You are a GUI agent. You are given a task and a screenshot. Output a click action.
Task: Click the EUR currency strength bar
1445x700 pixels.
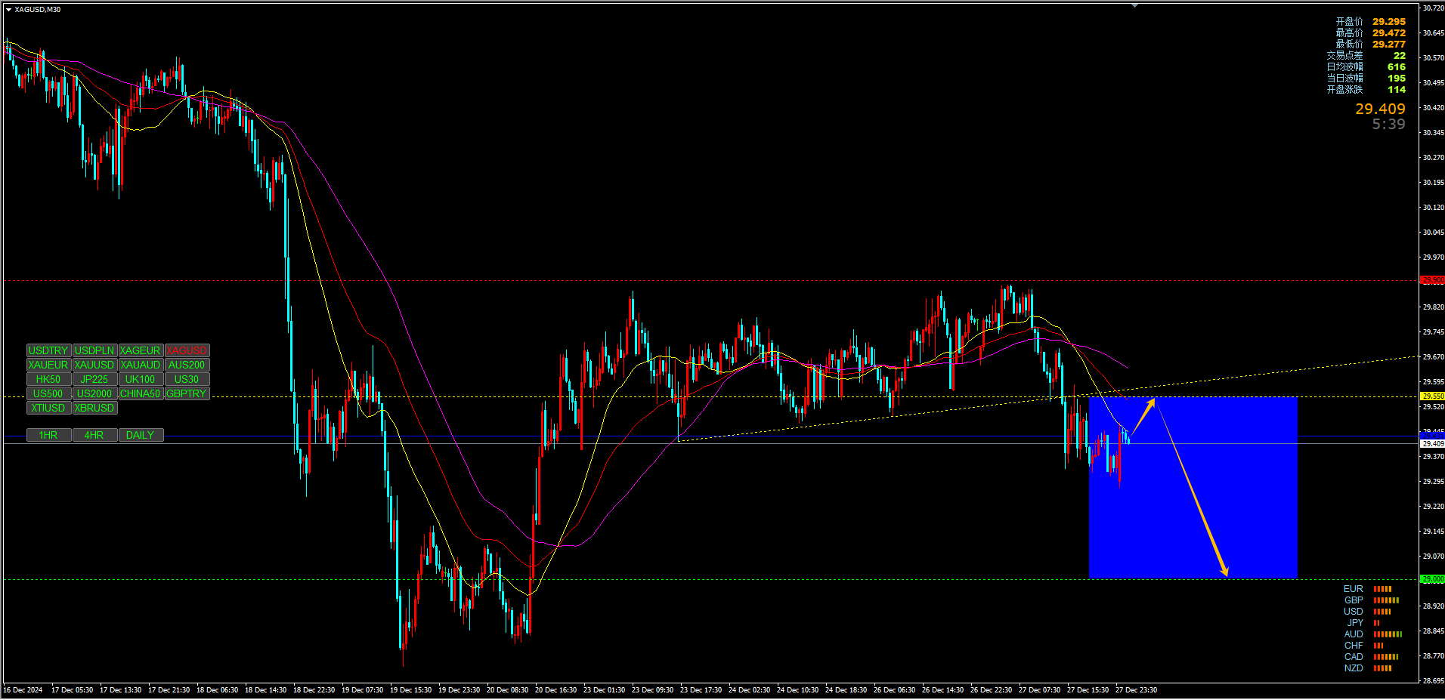pyautogui.click(x=1382, y=589)
